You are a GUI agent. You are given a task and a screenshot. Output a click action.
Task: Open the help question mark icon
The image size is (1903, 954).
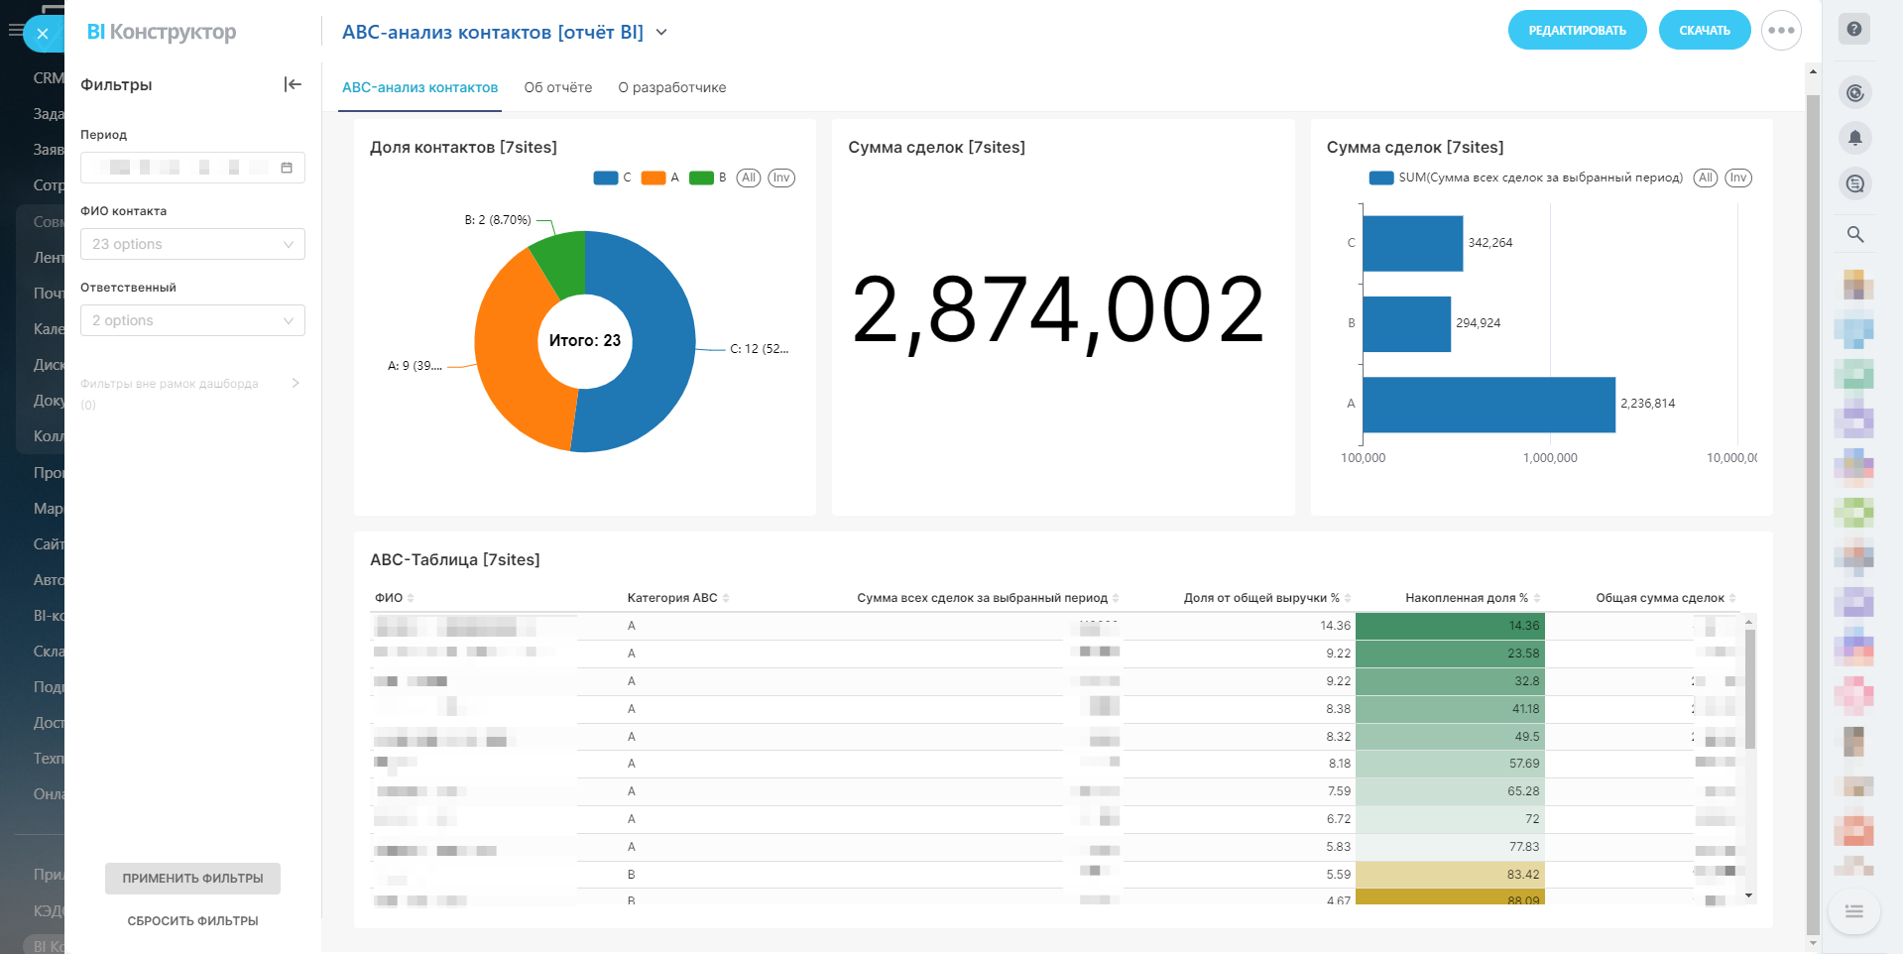click(1853, 30)
